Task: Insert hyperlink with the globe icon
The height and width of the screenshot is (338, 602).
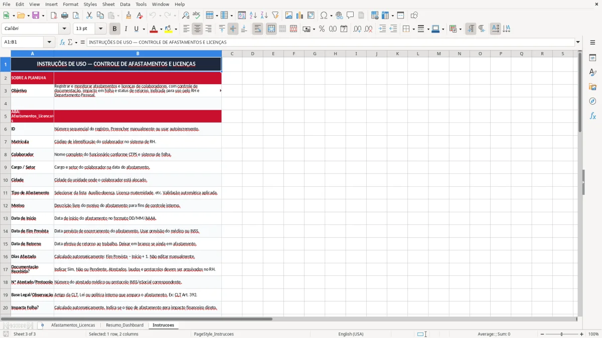Action: click(x=339, y=16)
